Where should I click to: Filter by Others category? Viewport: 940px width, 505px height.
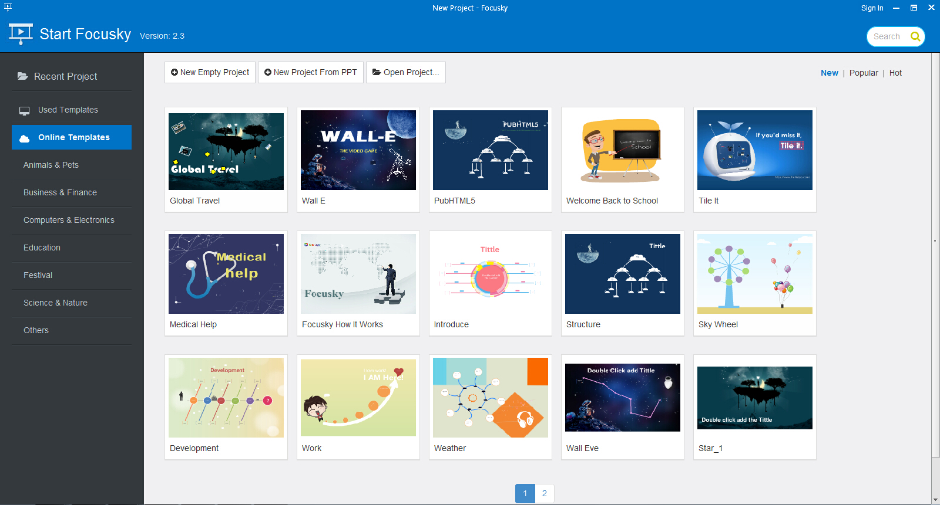72,330
